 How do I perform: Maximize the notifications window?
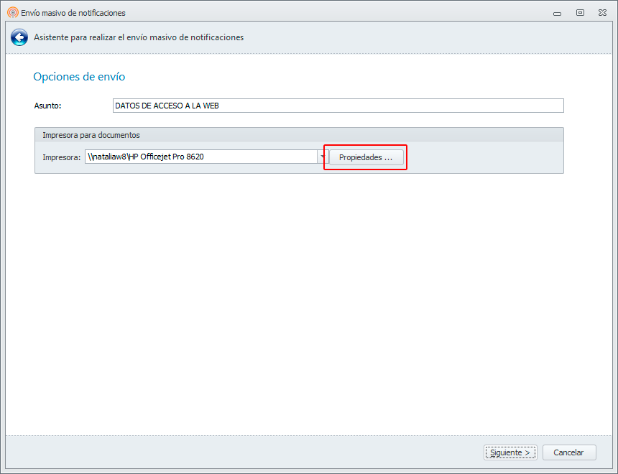(580, 13)
